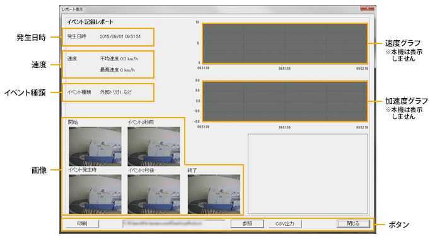Click the イベント記録レポート heading

tap(90, 22)
